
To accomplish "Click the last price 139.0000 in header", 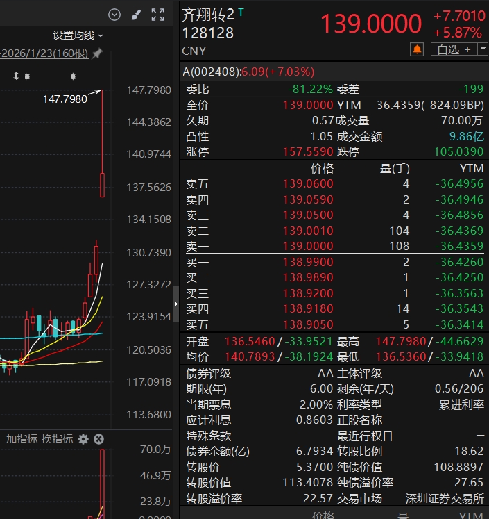I will tap(371, 24).
